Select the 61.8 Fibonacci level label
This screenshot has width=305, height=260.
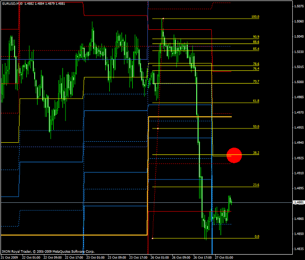tap(256, 101)
